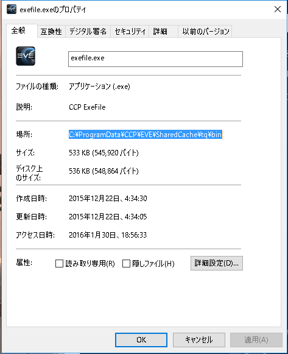
Task: Click the small EVE title bar icon
Action: click(12, 9)
